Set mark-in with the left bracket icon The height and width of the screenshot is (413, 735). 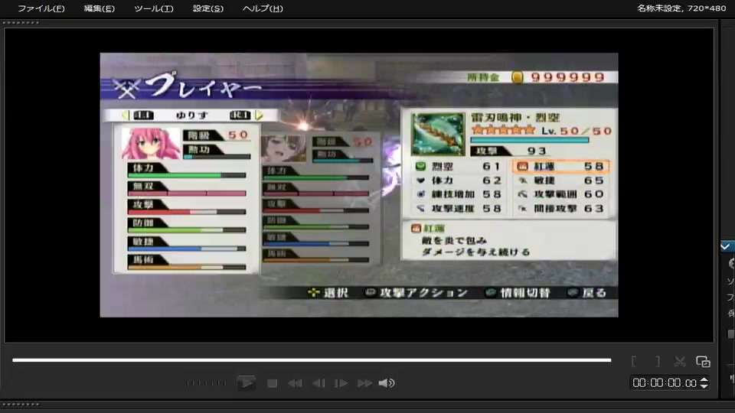click(634, 362)
